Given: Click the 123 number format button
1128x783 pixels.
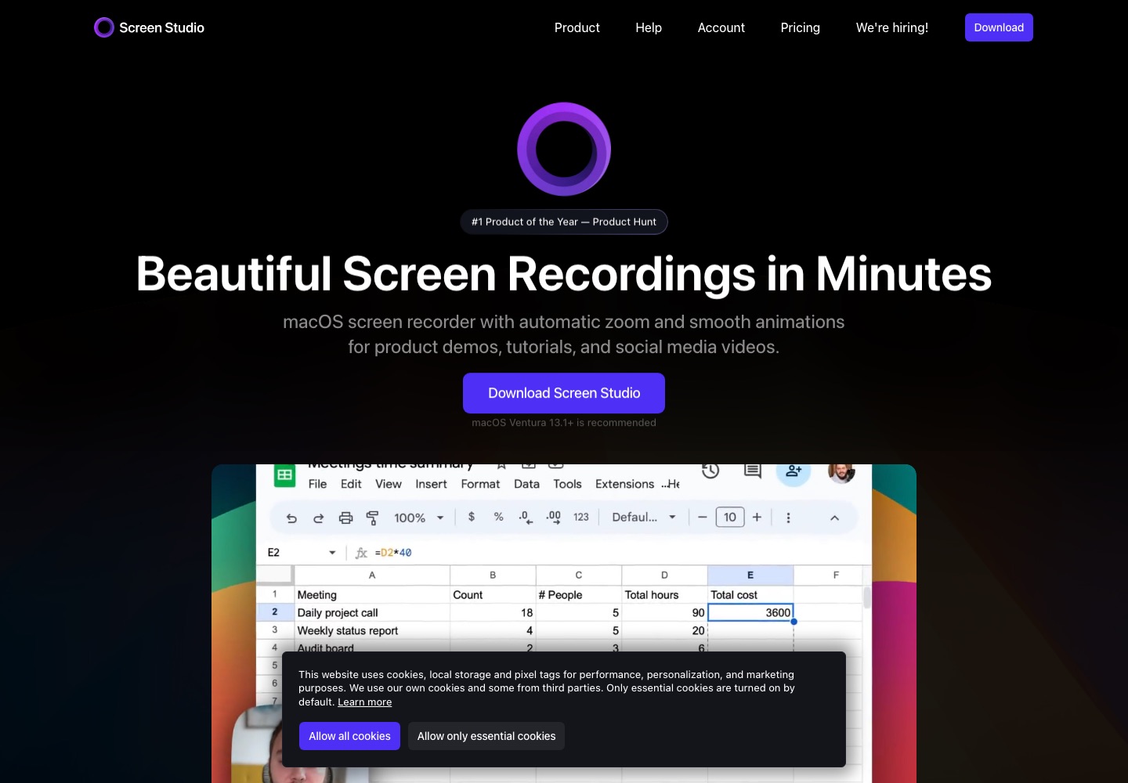Looking at the screenshot, I should (580, 517).
